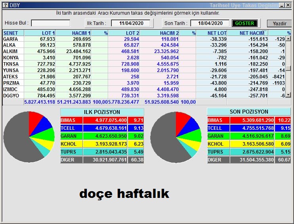Select the IZMDC row
The height and width of the screenshot is (224, 294).
click(x=144, y=89)
